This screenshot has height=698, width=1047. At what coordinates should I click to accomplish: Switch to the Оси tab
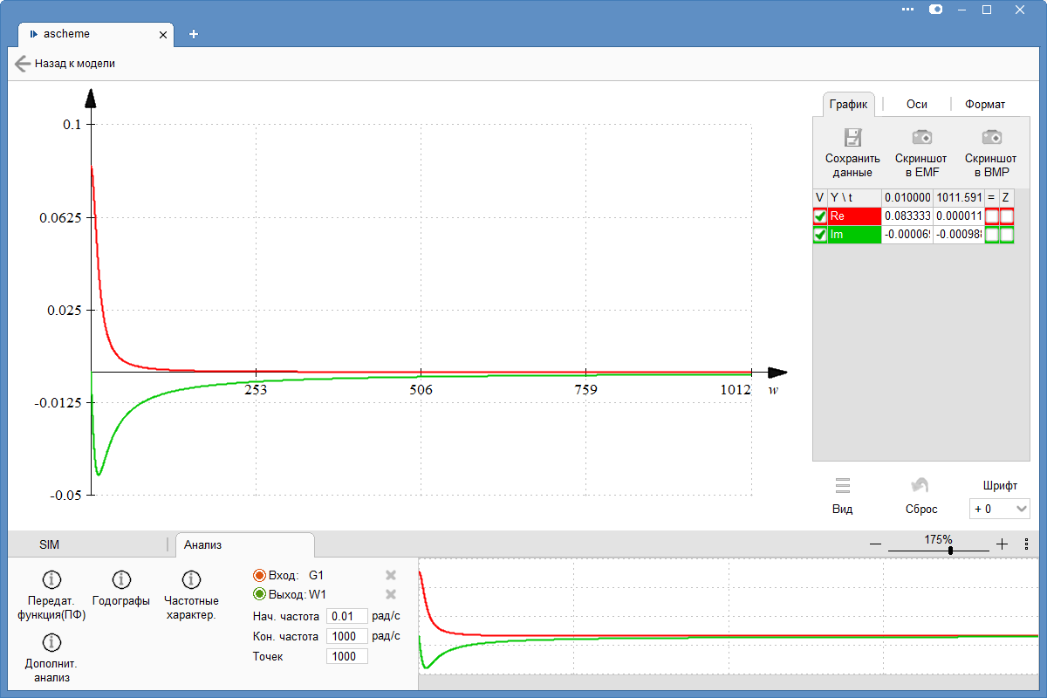pos(916,104)
